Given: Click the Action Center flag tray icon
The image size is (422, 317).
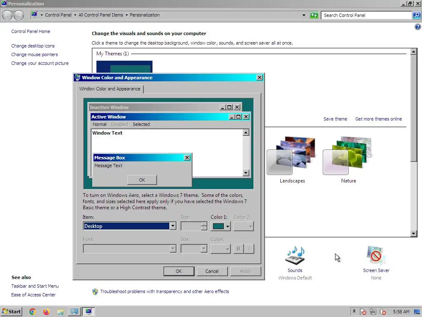Looking at the screenshot, I should point(363,312).
